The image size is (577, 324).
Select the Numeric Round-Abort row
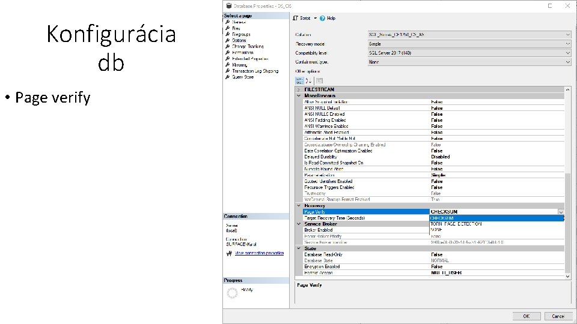click(433, 169)
